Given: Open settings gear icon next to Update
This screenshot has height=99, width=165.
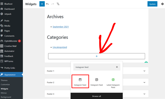Looking at the screenshot, I should coord(162,4).
